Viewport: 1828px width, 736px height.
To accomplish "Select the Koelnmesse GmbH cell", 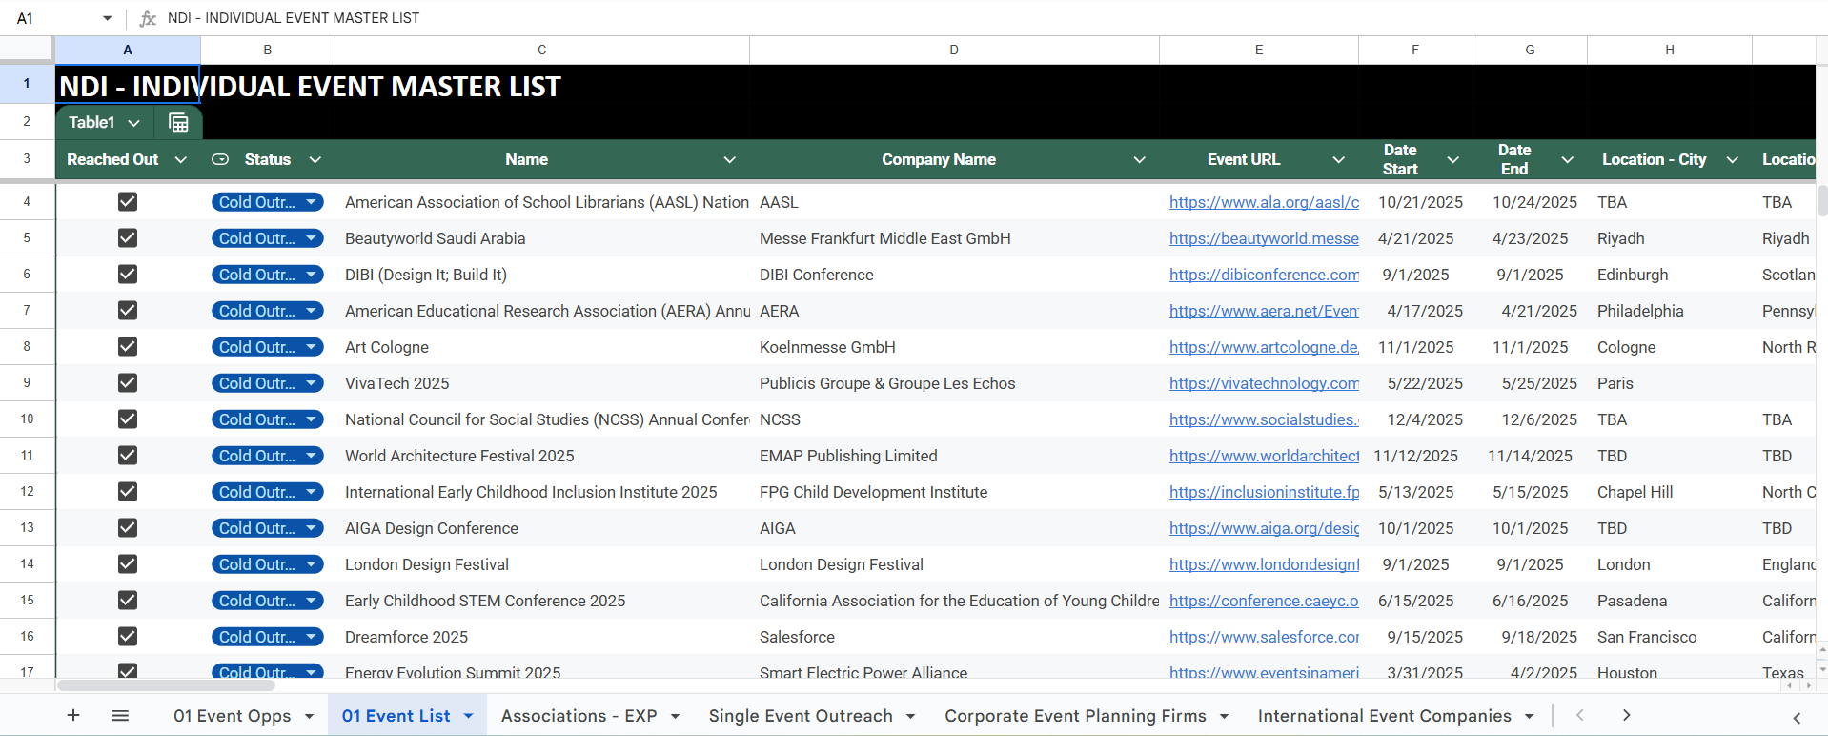I will pos(954,347).
